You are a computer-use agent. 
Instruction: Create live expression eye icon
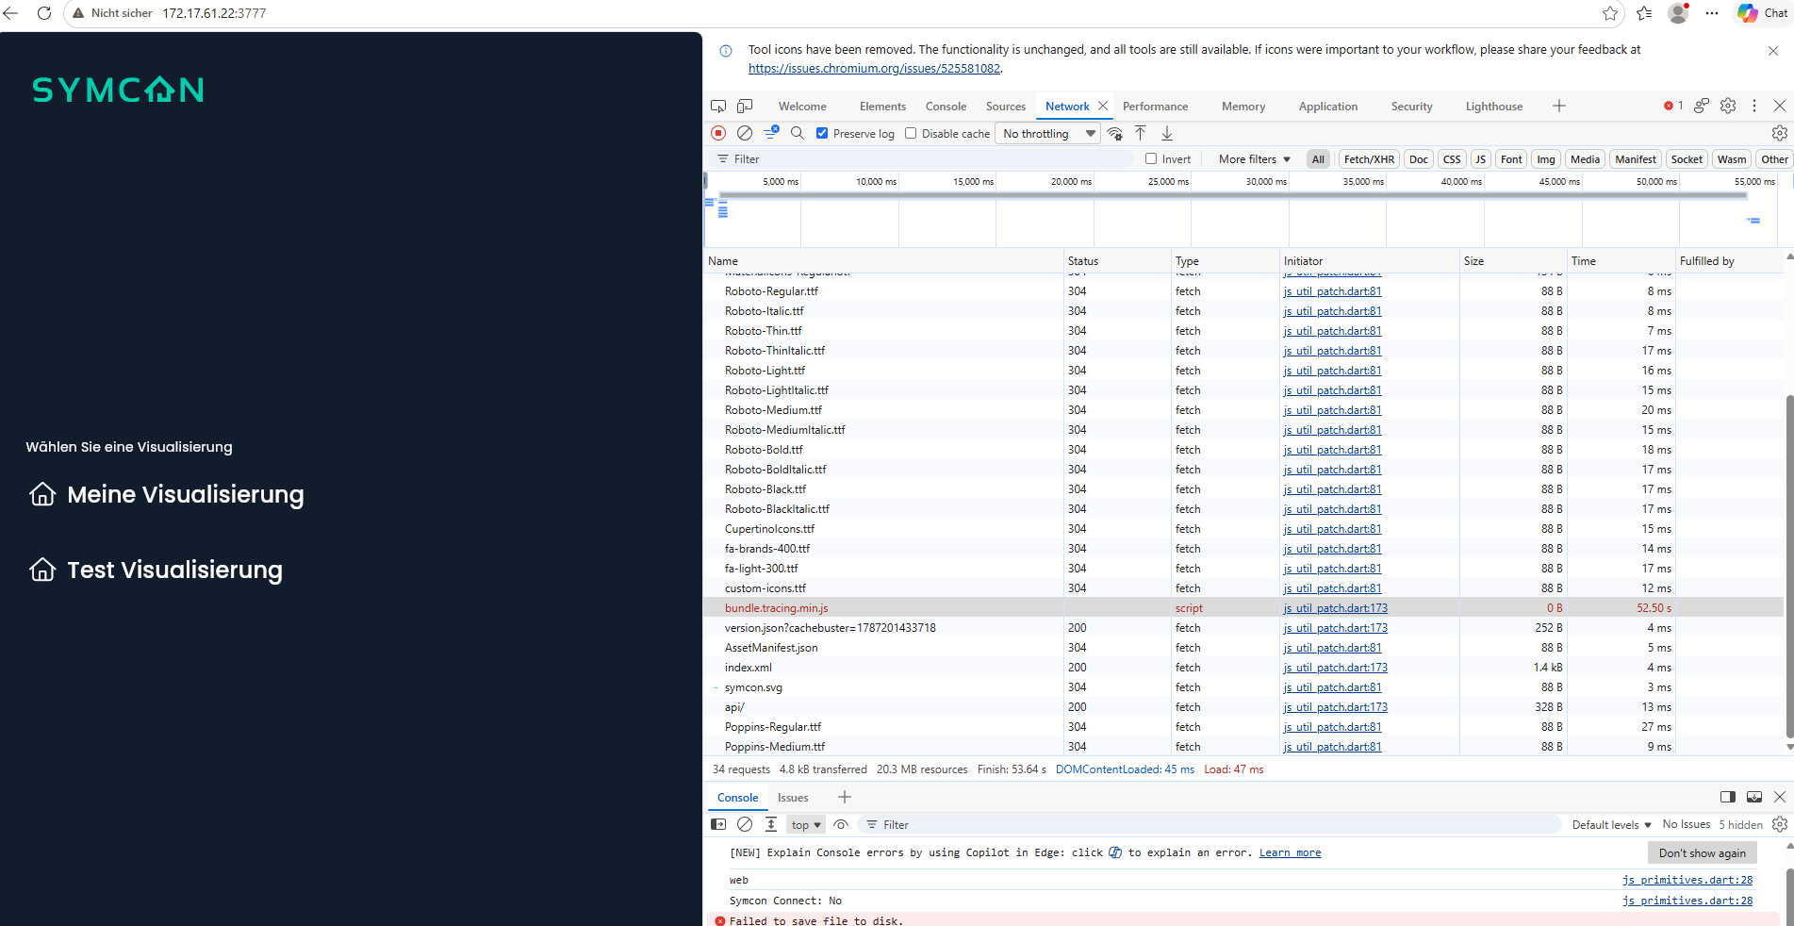pyautogui.click(x=841, y=824)
